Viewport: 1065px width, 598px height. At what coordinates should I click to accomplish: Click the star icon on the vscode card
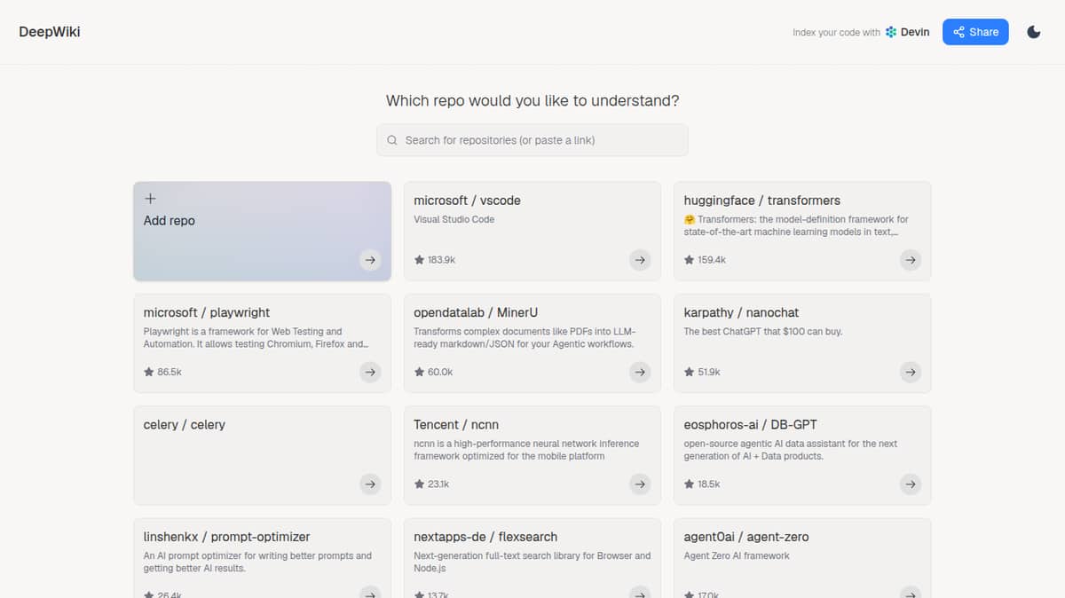coord(419,260)
